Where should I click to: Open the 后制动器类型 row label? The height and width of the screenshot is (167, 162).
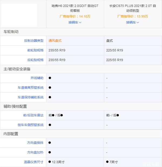point(34,40)
